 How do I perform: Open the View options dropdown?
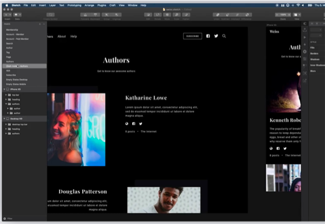click(297, 14)
